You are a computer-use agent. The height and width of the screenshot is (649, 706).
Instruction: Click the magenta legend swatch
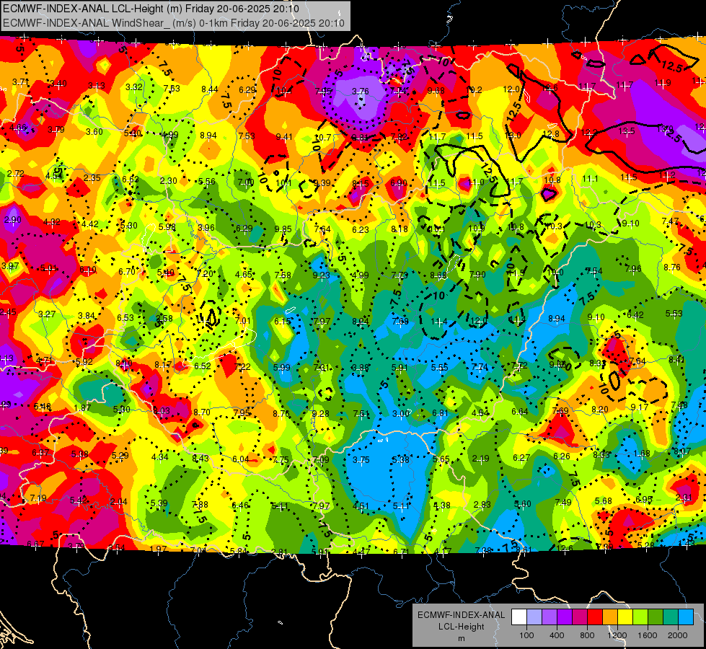click(580, 617)
